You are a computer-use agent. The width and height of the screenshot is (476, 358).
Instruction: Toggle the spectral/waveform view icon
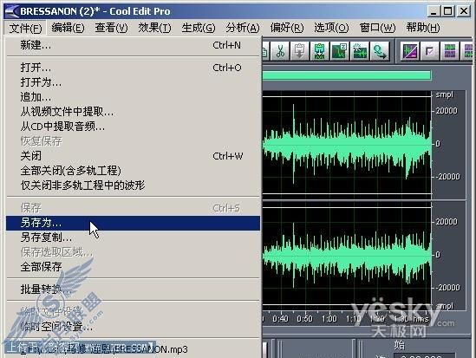tap(410, 51)
